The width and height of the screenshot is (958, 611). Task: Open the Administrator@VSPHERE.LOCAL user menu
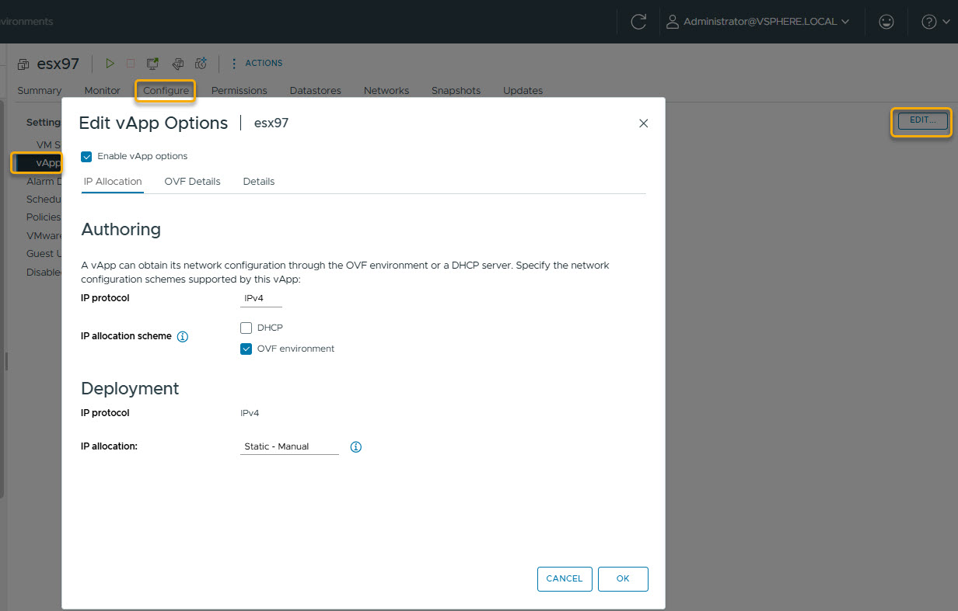[x=758, y=22]
